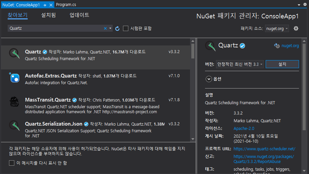
Task: Open the search history dropdown arrow
Action: (x=110, y=28)
